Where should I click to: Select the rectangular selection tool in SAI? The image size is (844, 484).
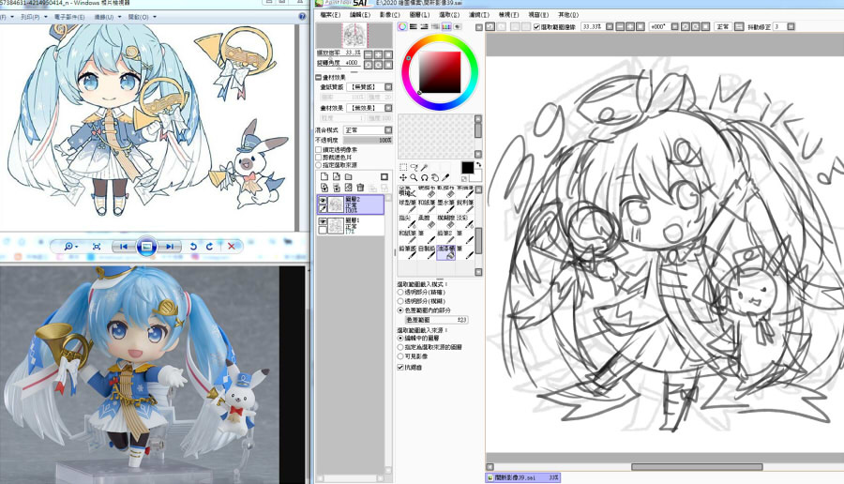point(403,167)
